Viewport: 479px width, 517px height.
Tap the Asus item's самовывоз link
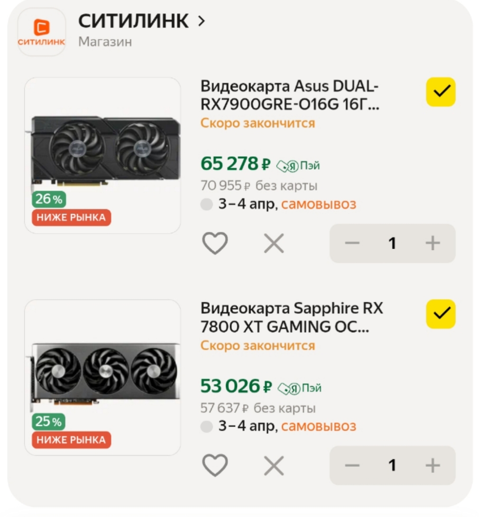[318, 204]
